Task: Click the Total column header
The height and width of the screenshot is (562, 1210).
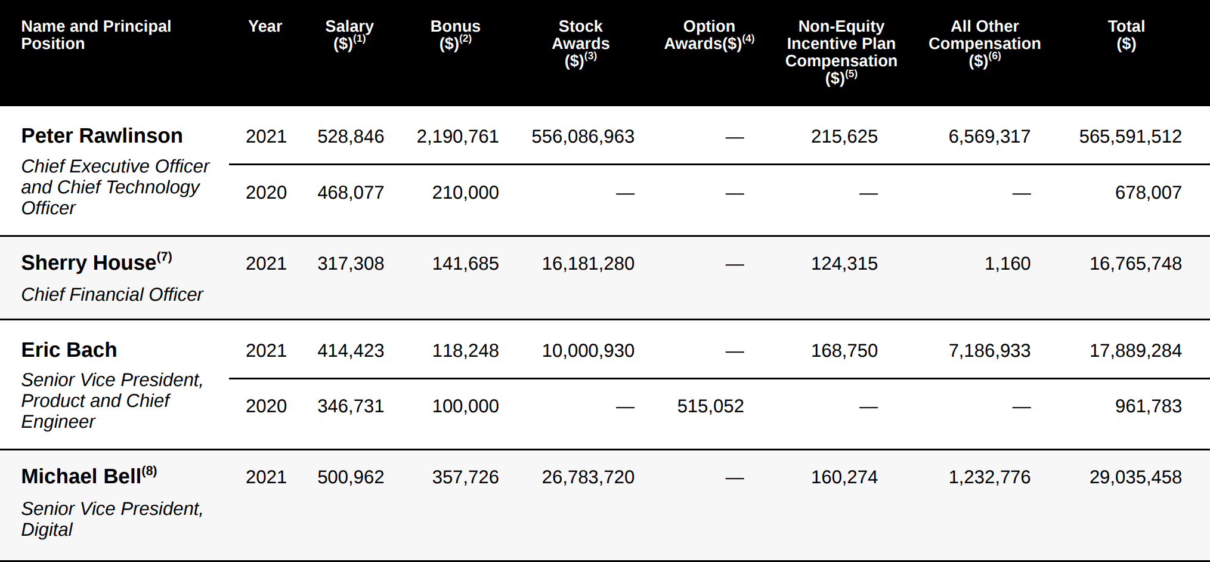Action: tap(1126, 35)
